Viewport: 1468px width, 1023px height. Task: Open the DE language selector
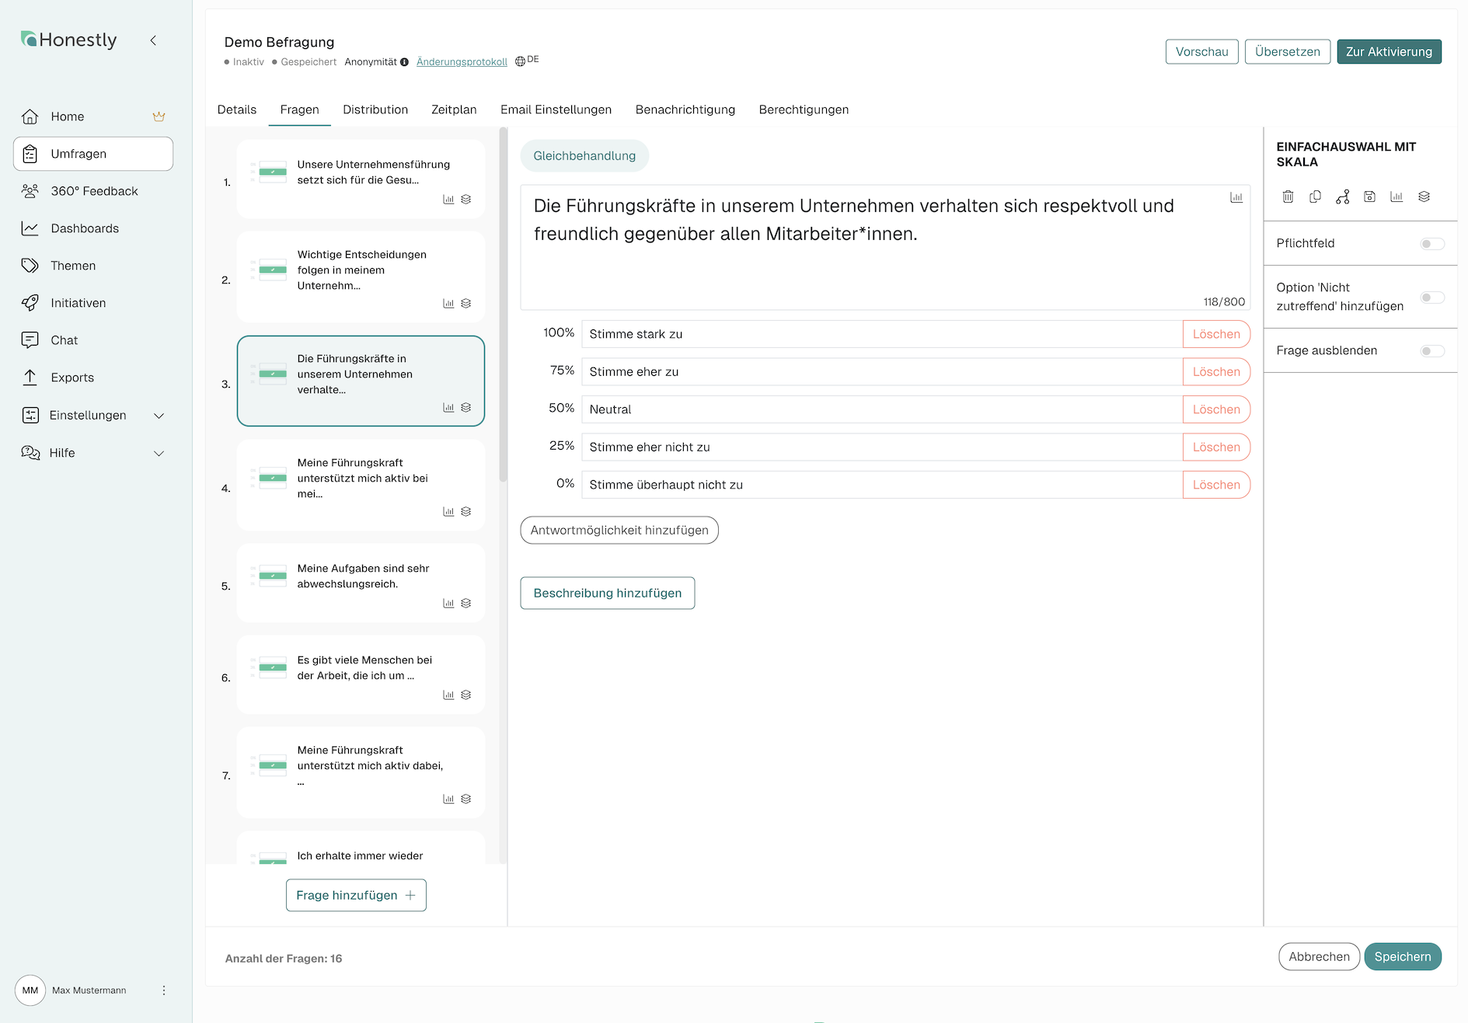(527, 61)
